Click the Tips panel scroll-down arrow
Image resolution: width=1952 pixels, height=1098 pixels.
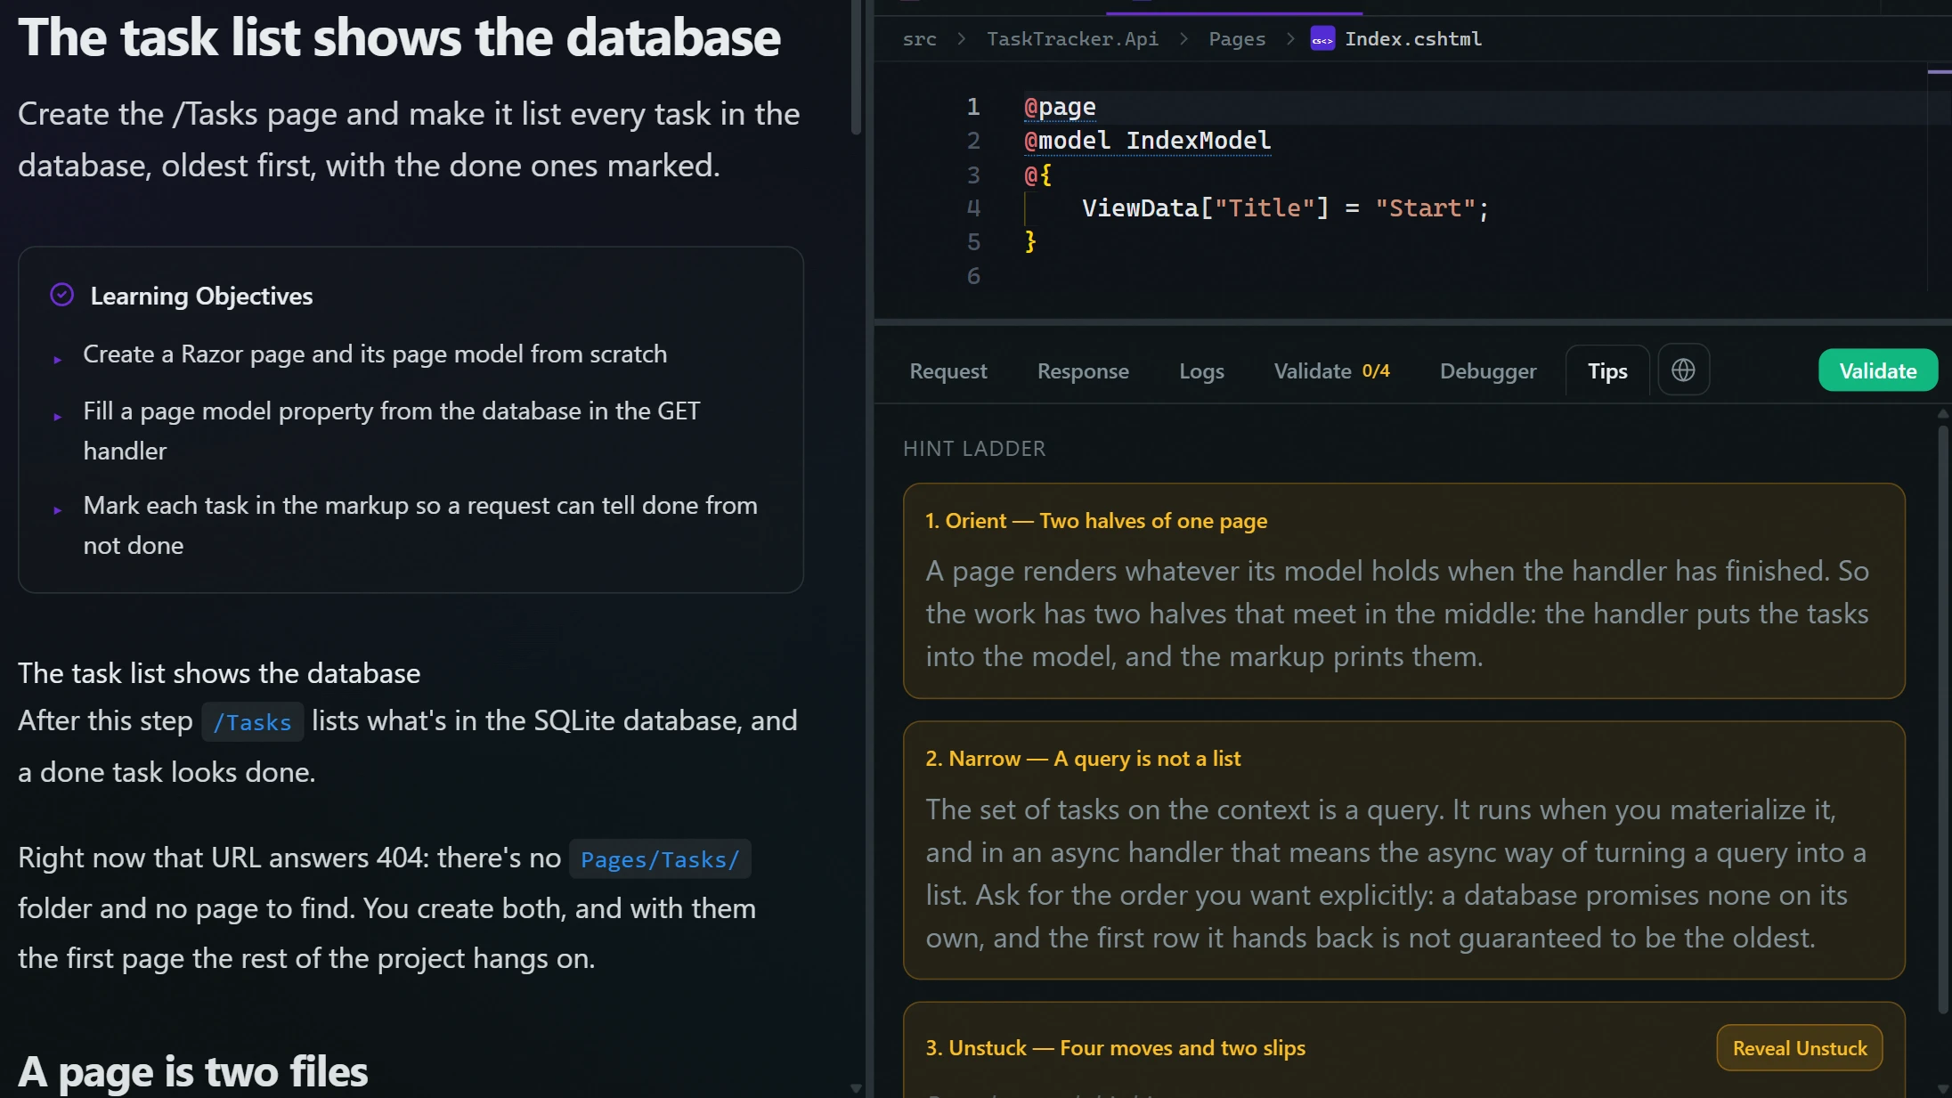[x=1943, y=1089]
